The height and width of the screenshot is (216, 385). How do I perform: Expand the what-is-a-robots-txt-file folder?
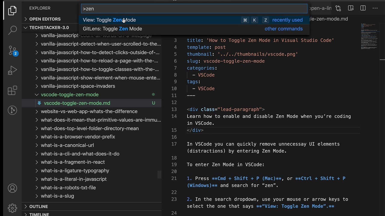click(x=37, y=187)
